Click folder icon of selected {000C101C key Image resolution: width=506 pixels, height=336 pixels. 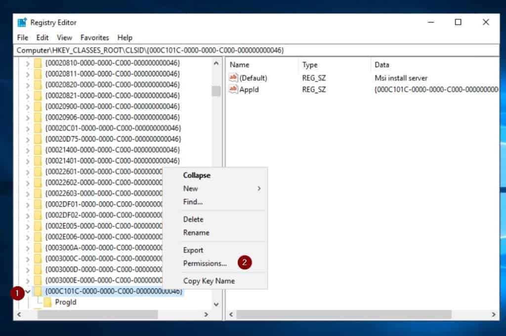point(38,291)
